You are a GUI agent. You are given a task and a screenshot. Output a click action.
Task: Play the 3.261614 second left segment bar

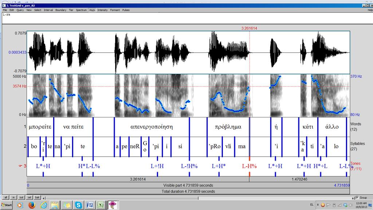tap(138, 179)
